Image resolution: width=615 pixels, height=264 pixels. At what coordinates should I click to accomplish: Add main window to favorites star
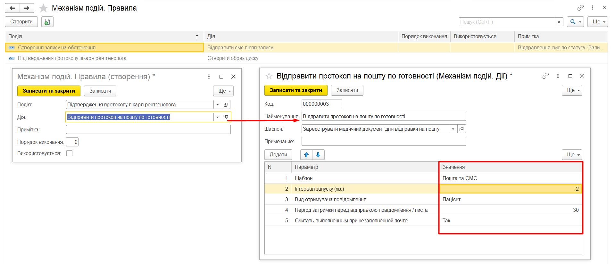click(x=43, y=8)
